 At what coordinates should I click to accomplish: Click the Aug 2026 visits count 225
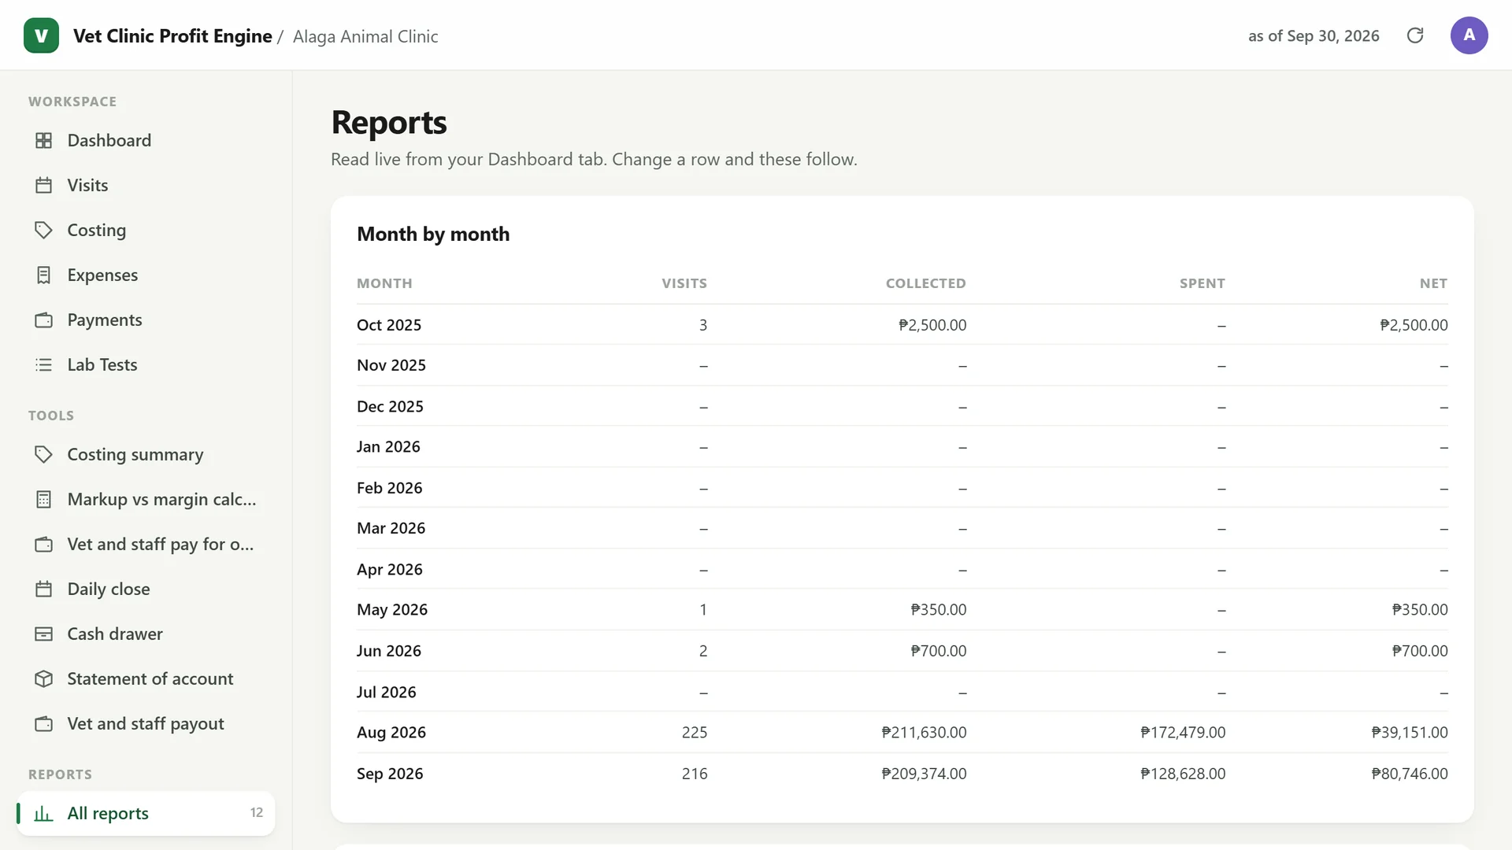695,733
